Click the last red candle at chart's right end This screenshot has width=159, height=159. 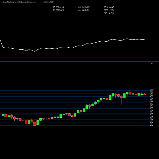145,94
